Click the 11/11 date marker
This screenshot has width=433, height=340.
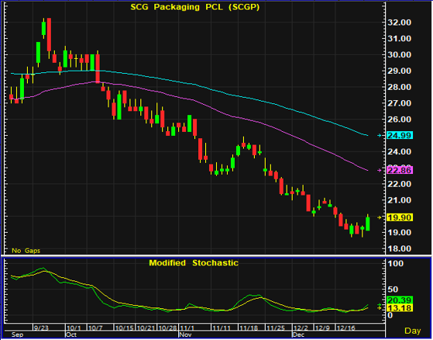pyautogui.click(x=222, y=328)
